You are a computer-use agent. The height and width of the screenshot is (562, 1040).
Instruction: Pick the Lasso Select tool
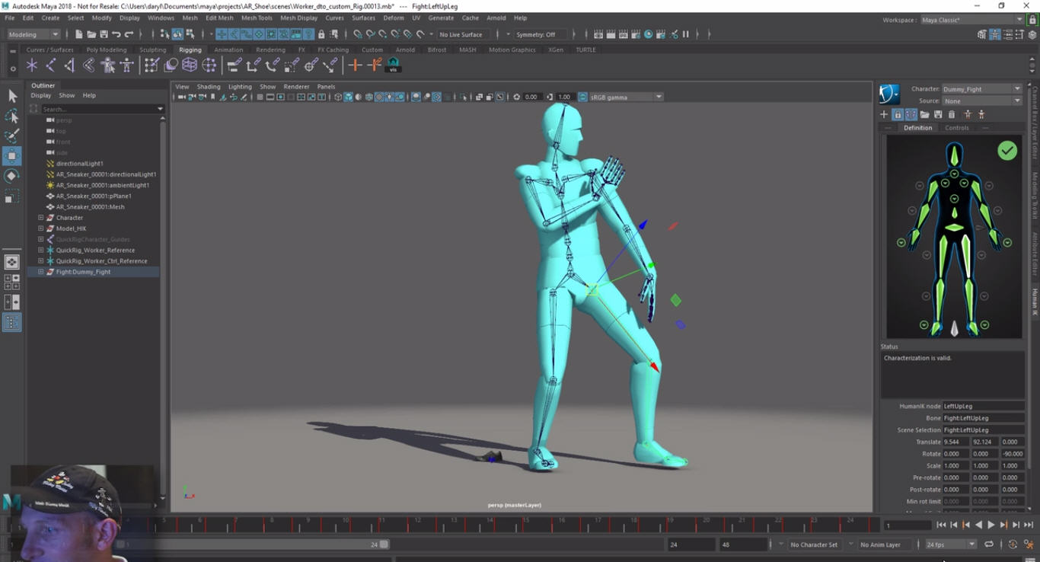(12, 116)
